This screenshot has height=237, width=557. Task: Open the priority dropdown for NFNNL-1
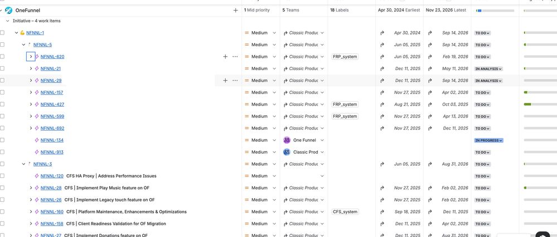pyautogui.click(x=274, y=33)
